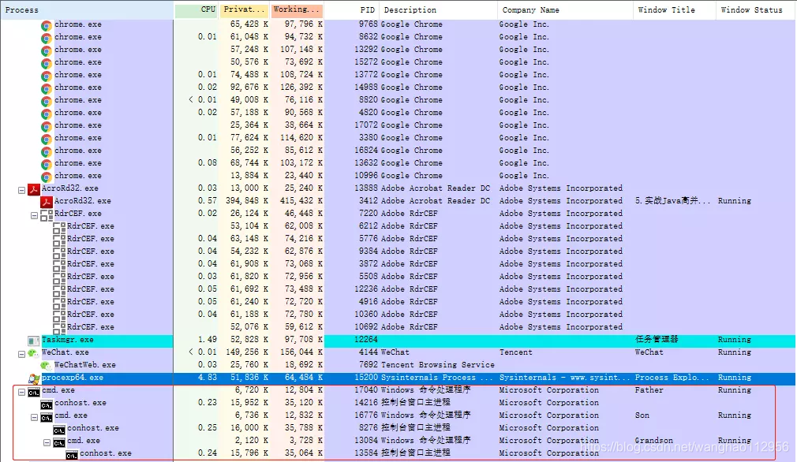
Task: Click the Company Name column header
Action: pos(565,9)
